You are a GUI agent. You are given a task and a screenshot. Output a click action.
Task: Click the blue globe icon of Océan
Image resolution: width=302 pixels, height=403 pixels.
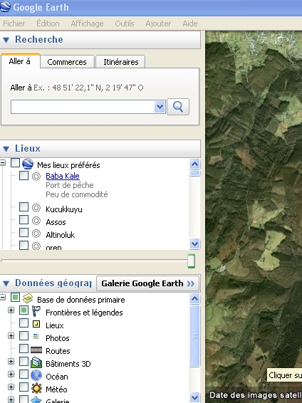pyautogui.click(x=36, y=375)
